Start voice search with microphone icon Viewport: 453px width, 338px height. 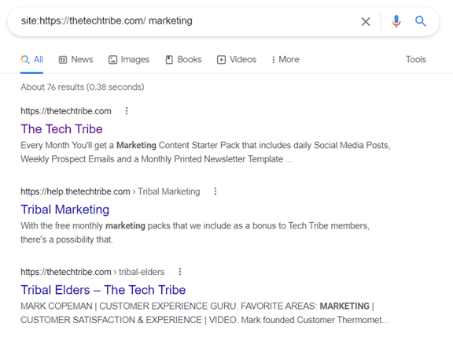coord(396,21)
